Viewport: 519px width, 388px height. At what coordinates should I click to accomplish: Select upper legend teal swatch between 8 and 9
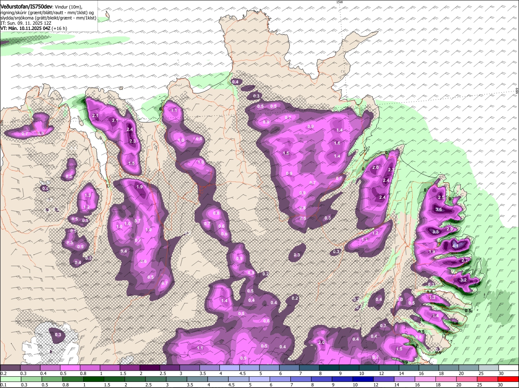coord(329,367)
